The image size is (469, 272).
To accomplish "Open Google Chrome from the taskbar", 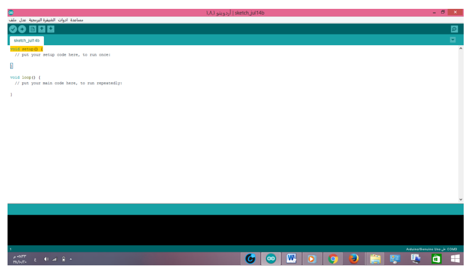I will pyautogui.click(x=333, y=259).
